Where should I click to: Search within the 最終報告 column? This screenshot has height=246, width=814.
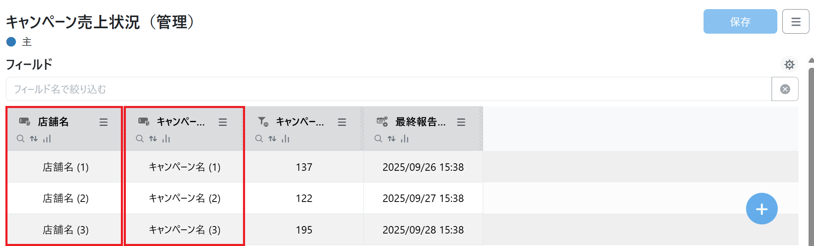[378, 139]
